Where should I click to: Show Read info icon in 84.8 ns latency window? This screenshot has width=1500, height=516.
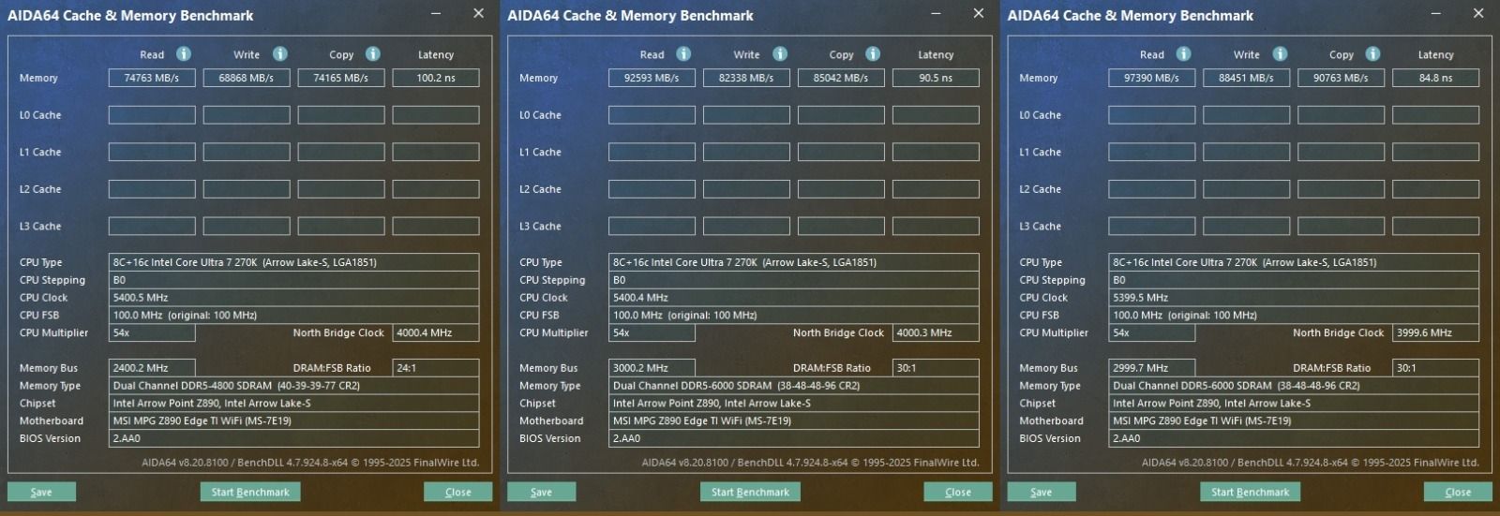pyautogui.click(x=1183, y=54)
